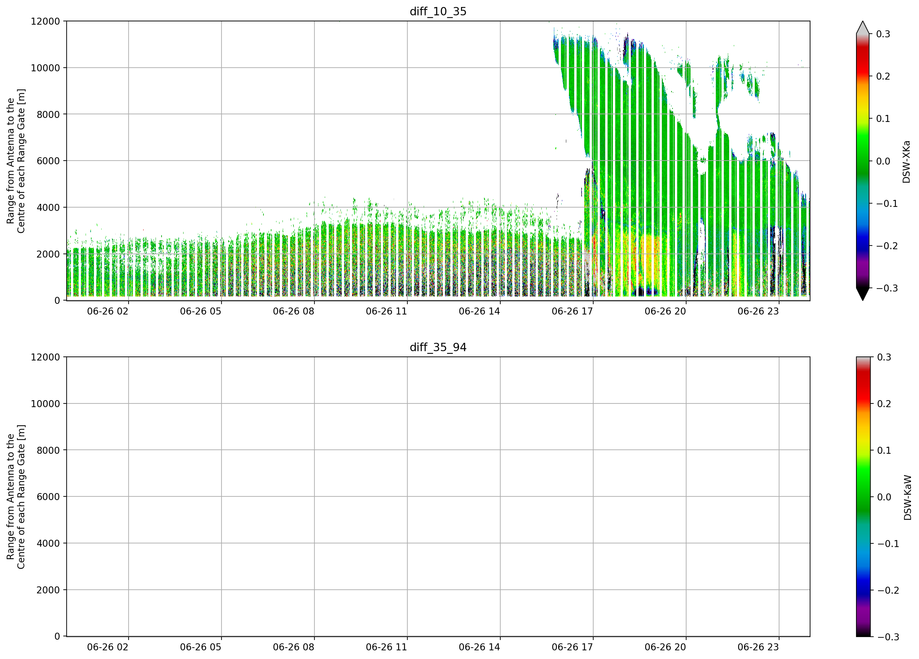
Task: Select the DSW-KaW colorbar label
Action: click(907, 498)
